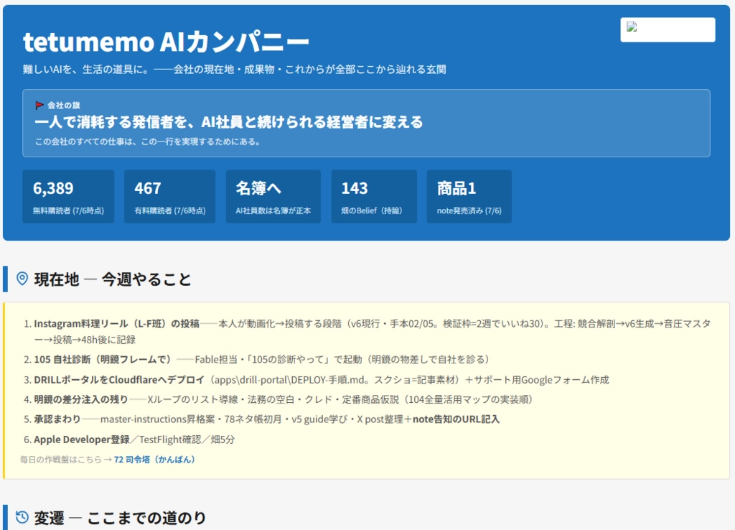Click the 変遷 — ここまでの道のり heading
Screen dimensions: 735x530
pyautogui.click(x=121, y=518)
